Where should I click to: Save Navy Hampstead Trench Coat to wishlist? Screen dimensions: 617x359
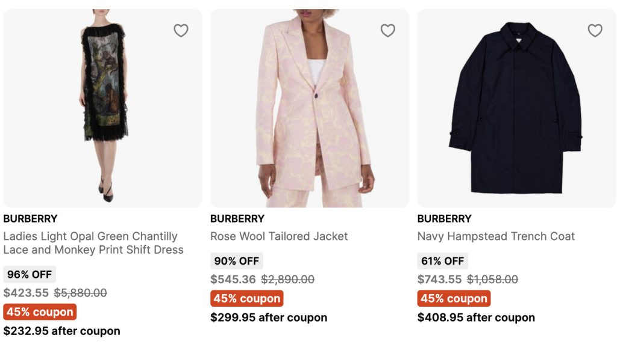(x=595, y=31)
